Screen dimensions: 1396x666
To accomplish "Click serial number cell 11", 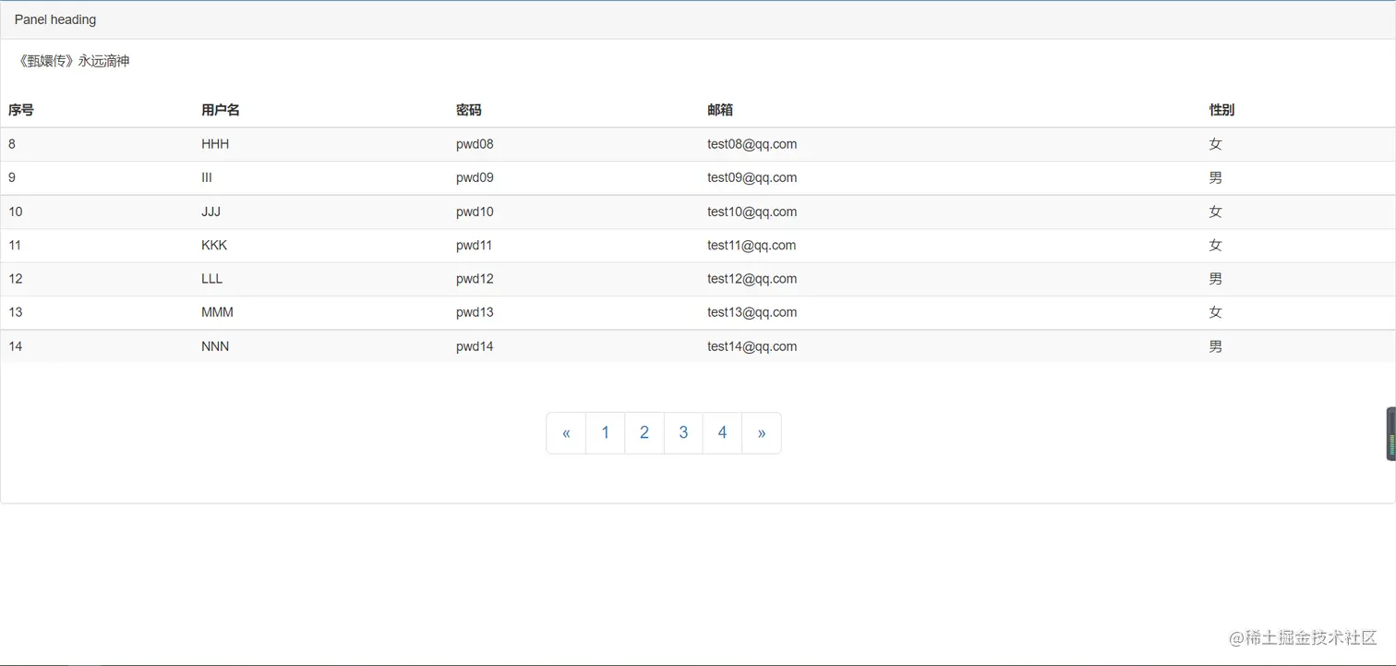I will click(15, 245).
